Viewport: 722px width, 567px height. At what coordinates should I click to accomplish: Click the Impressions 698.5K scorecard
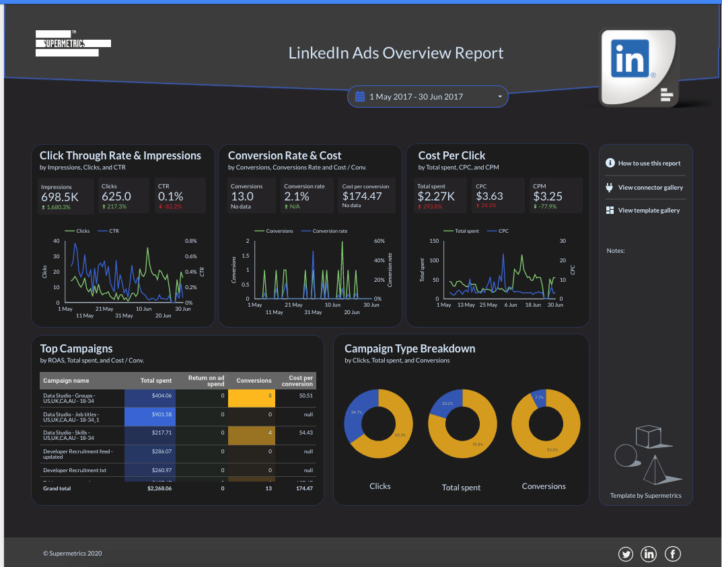point(66,196)
